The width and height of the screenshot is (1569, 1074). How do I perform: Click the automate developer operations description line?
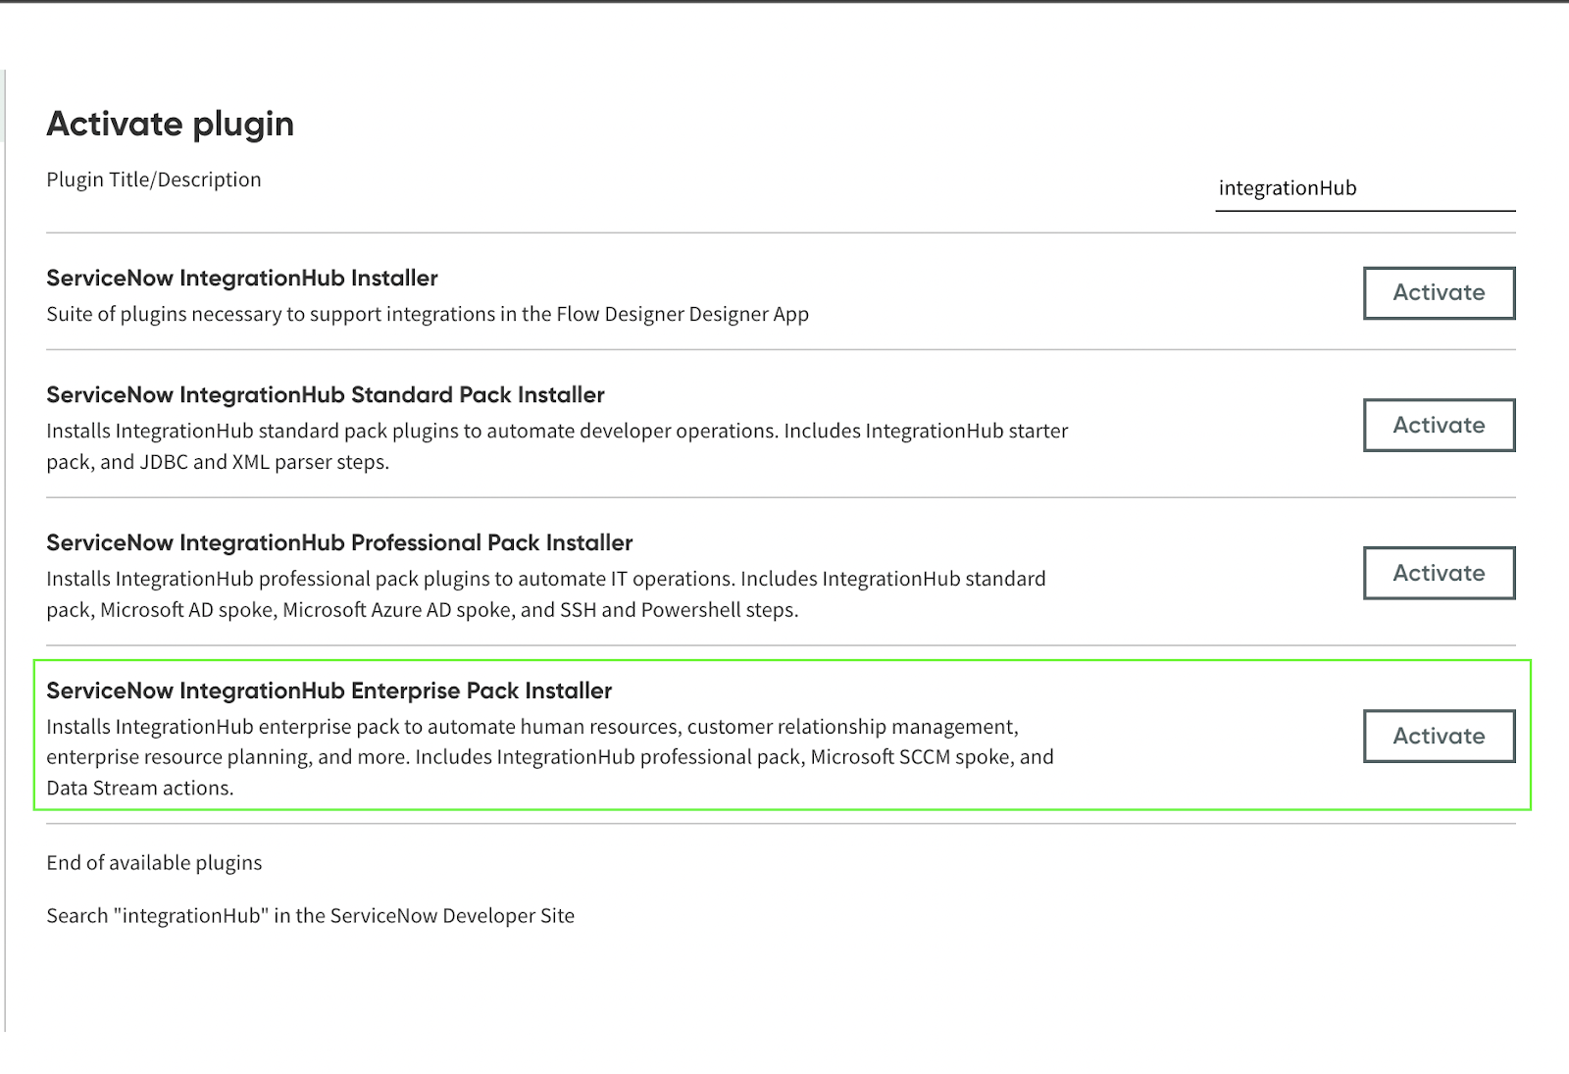(557, 431)
